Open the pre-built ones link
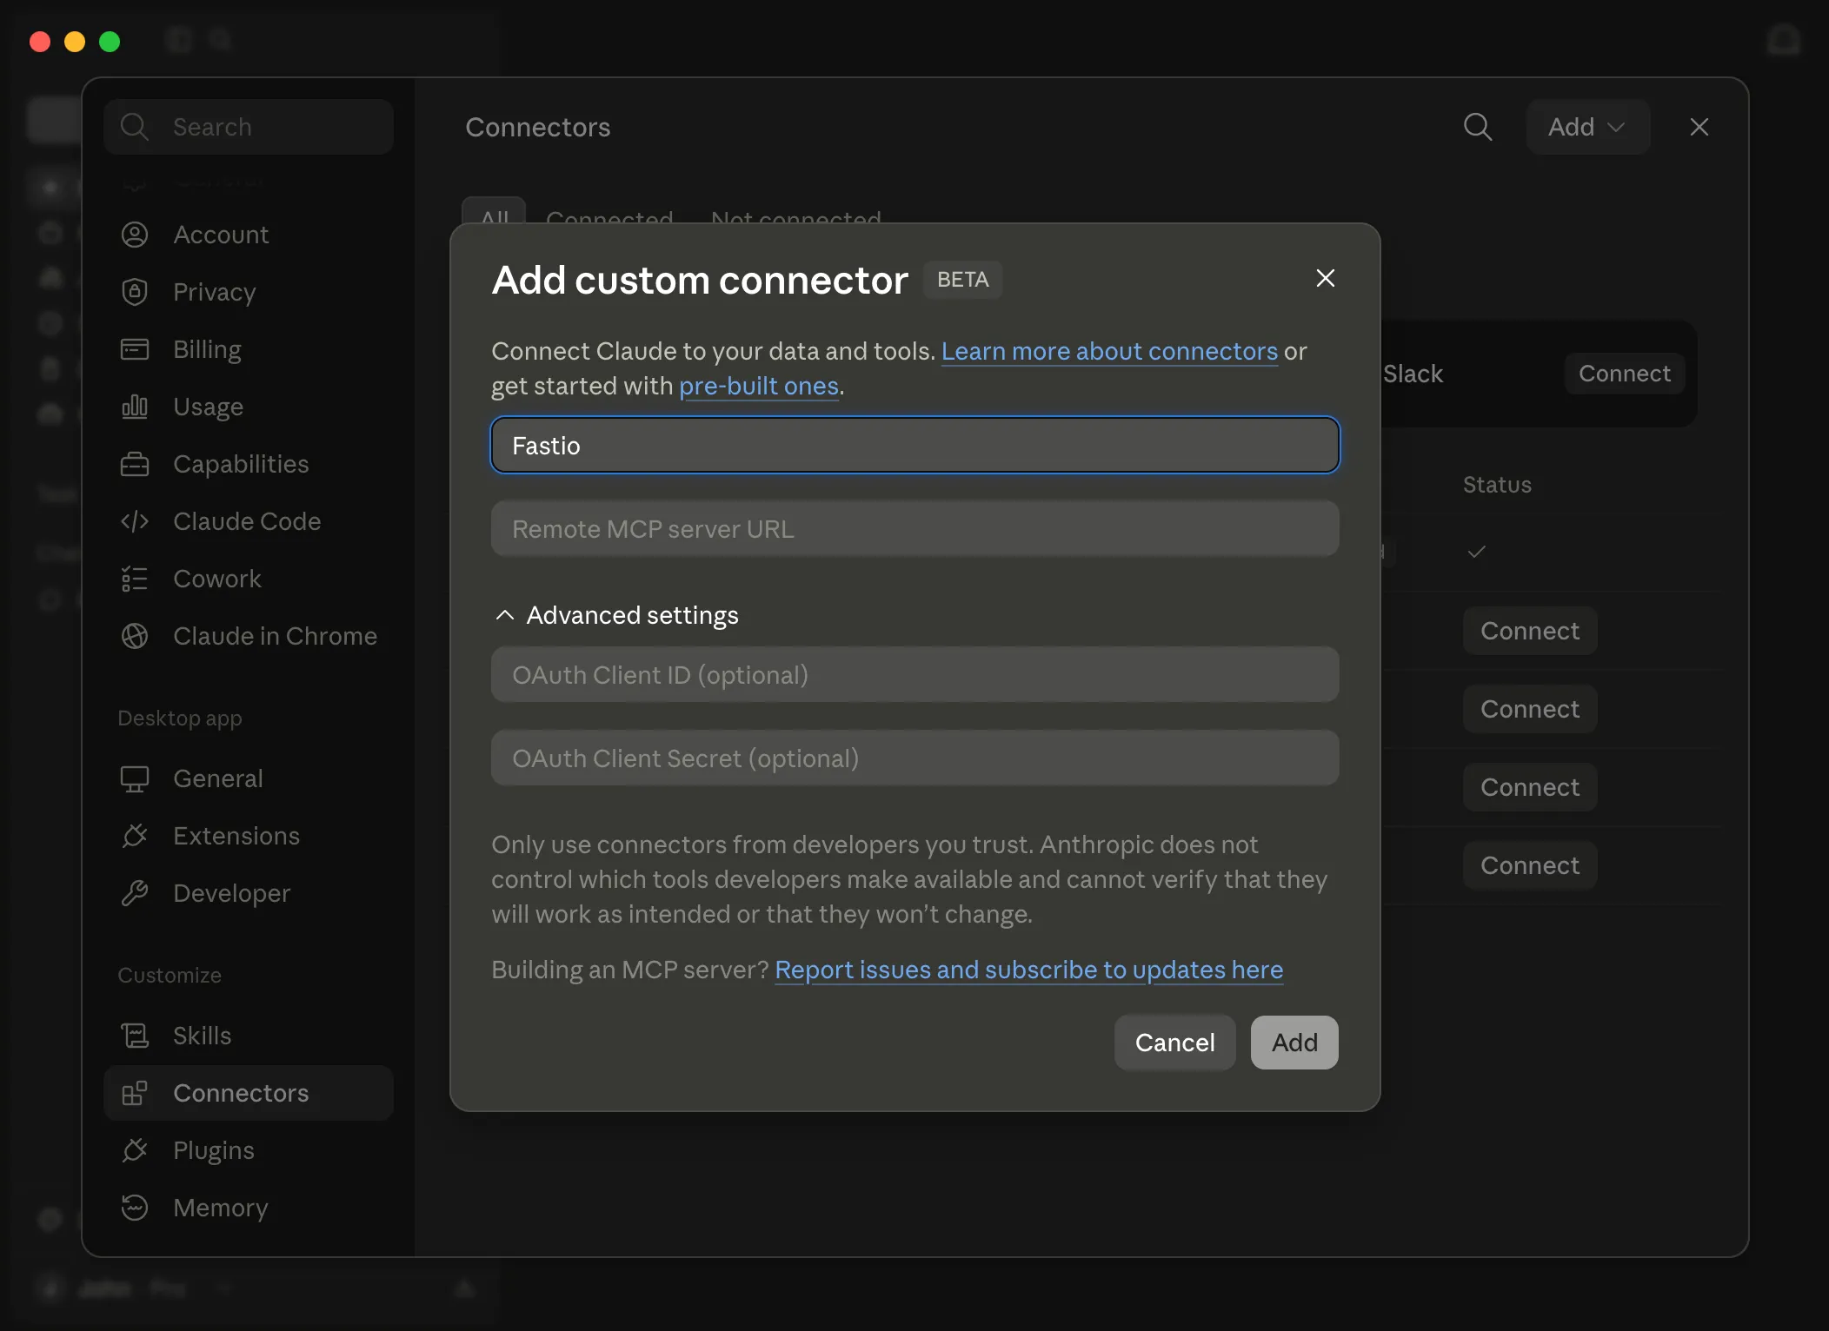 (758, 386)
